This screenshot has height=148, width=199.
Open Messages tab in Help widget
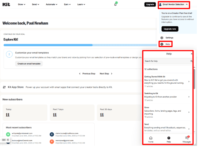coord(187,139)
